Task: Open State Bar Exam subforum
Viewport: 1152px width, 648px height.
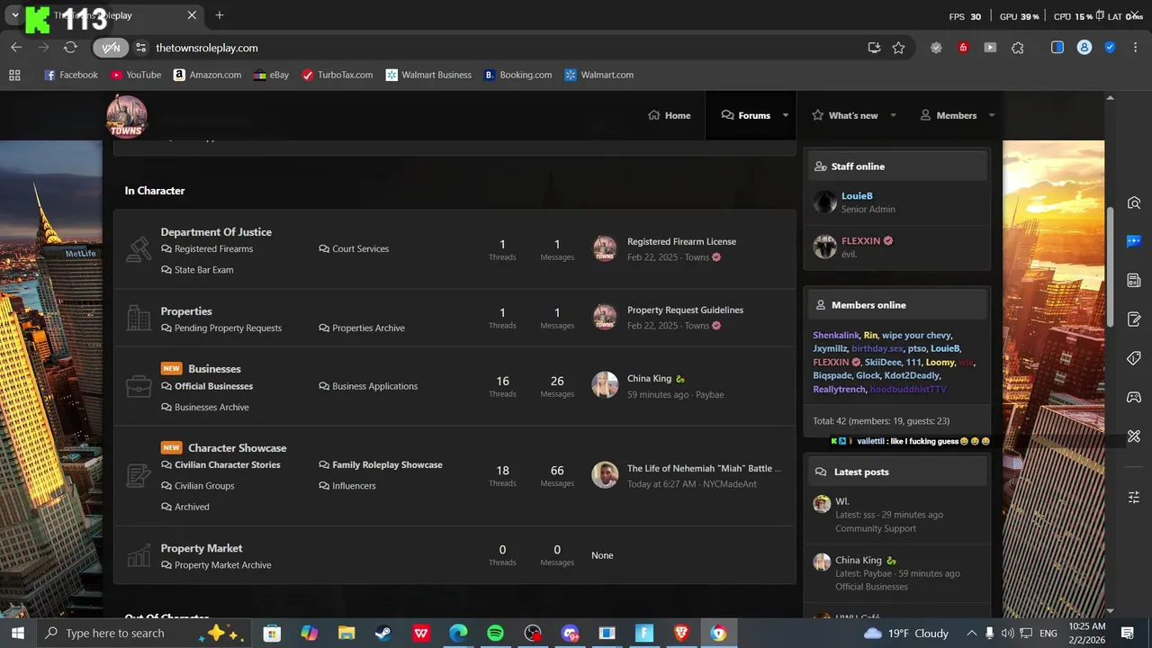Action: tap(203, 270)
